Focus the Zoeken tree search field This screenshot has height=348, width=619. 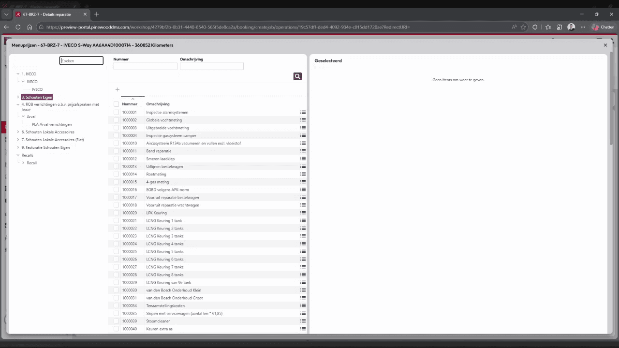81,61
